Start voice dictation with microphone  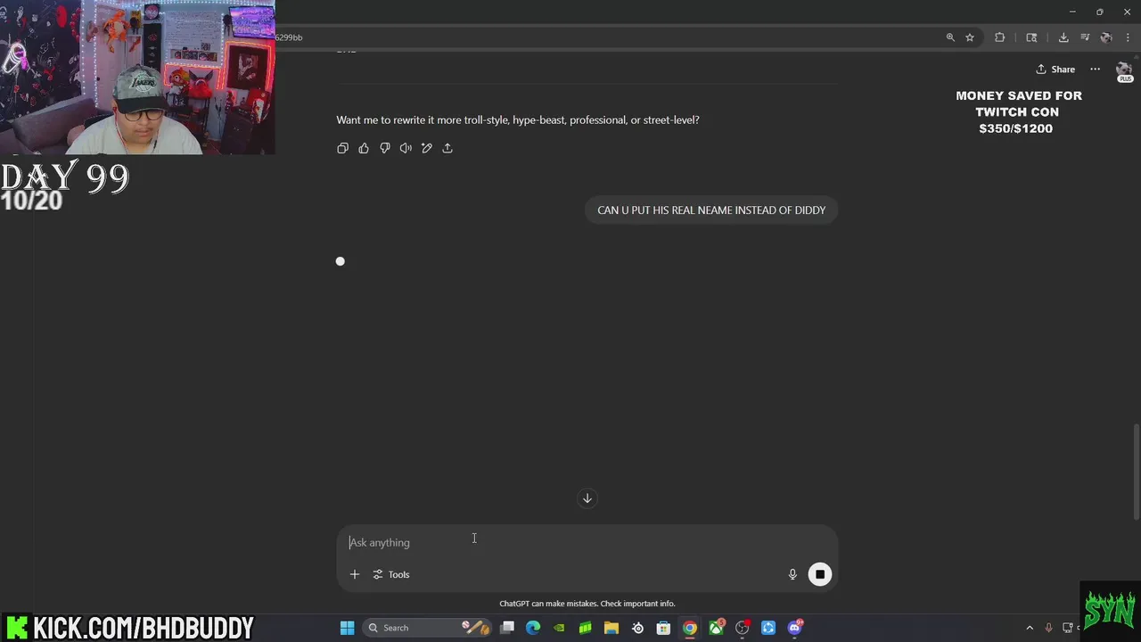[792, 574]
